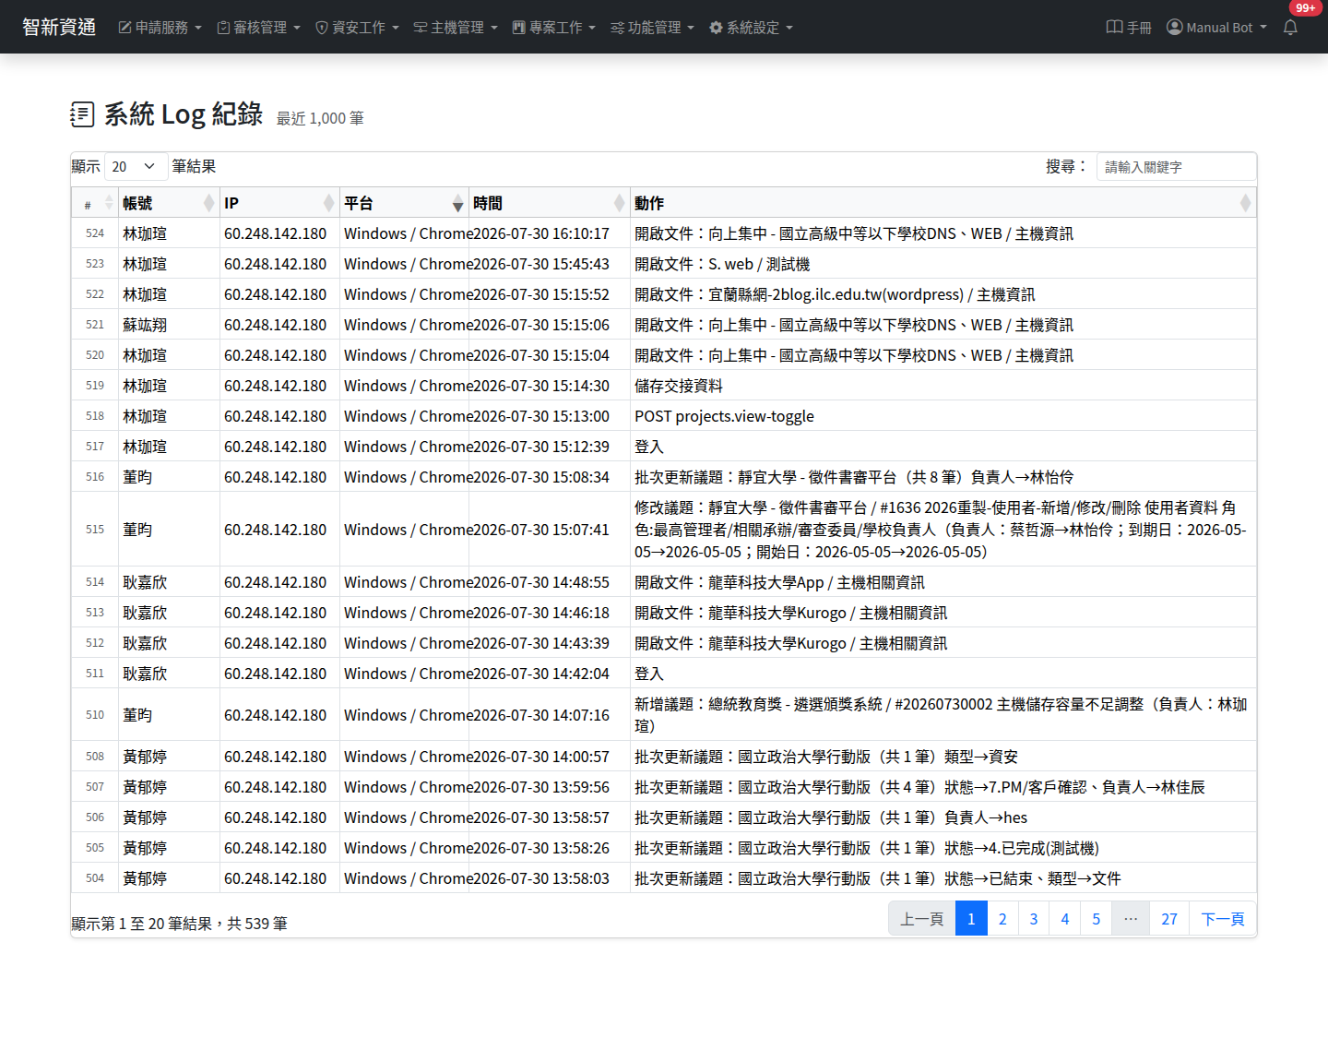Image resolution: width=1328 pixels, height=1038 pixels.
Task: Open the 系統設定 menu
Action: (x=752, y=28)
